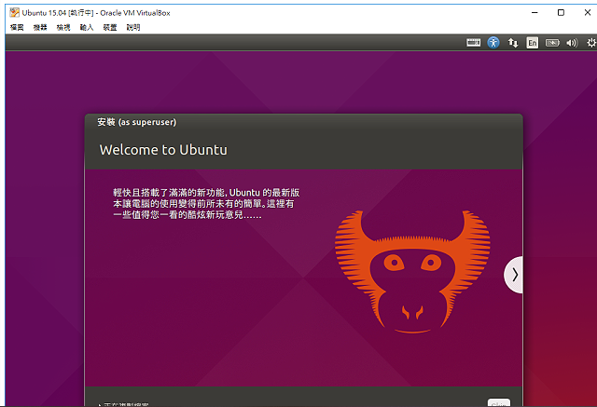Open the system gear power menu
Viewport: 597px width, 407px height.
(x=591, y=43)
